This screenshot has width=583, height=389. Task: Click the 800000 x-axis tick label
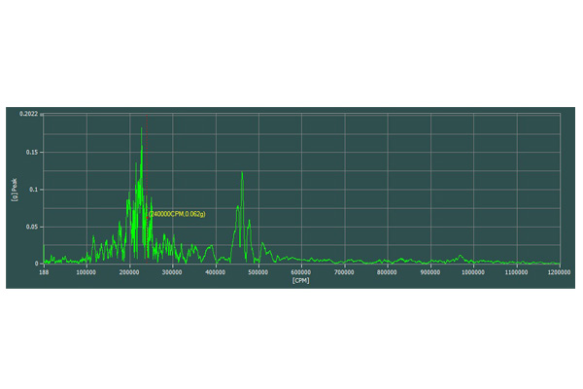coord(388,272)
